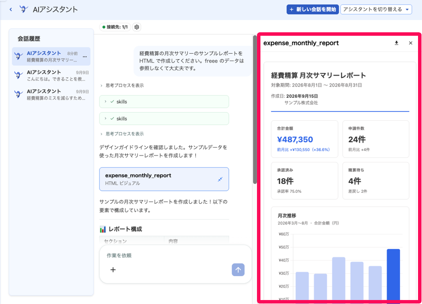Click the AI assistant logo in header
Screen dimensions: 422x304
pyautogui.click(x=24, y=9)
